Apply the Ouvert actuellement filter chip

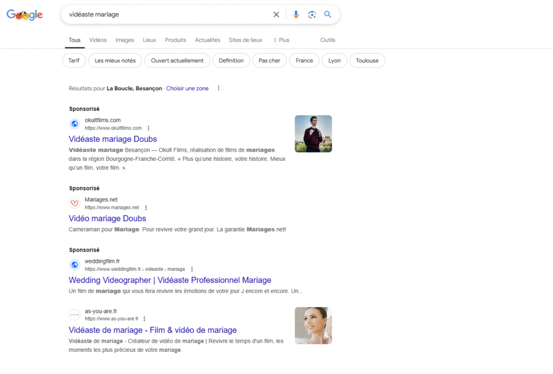(x=177, y=60)
